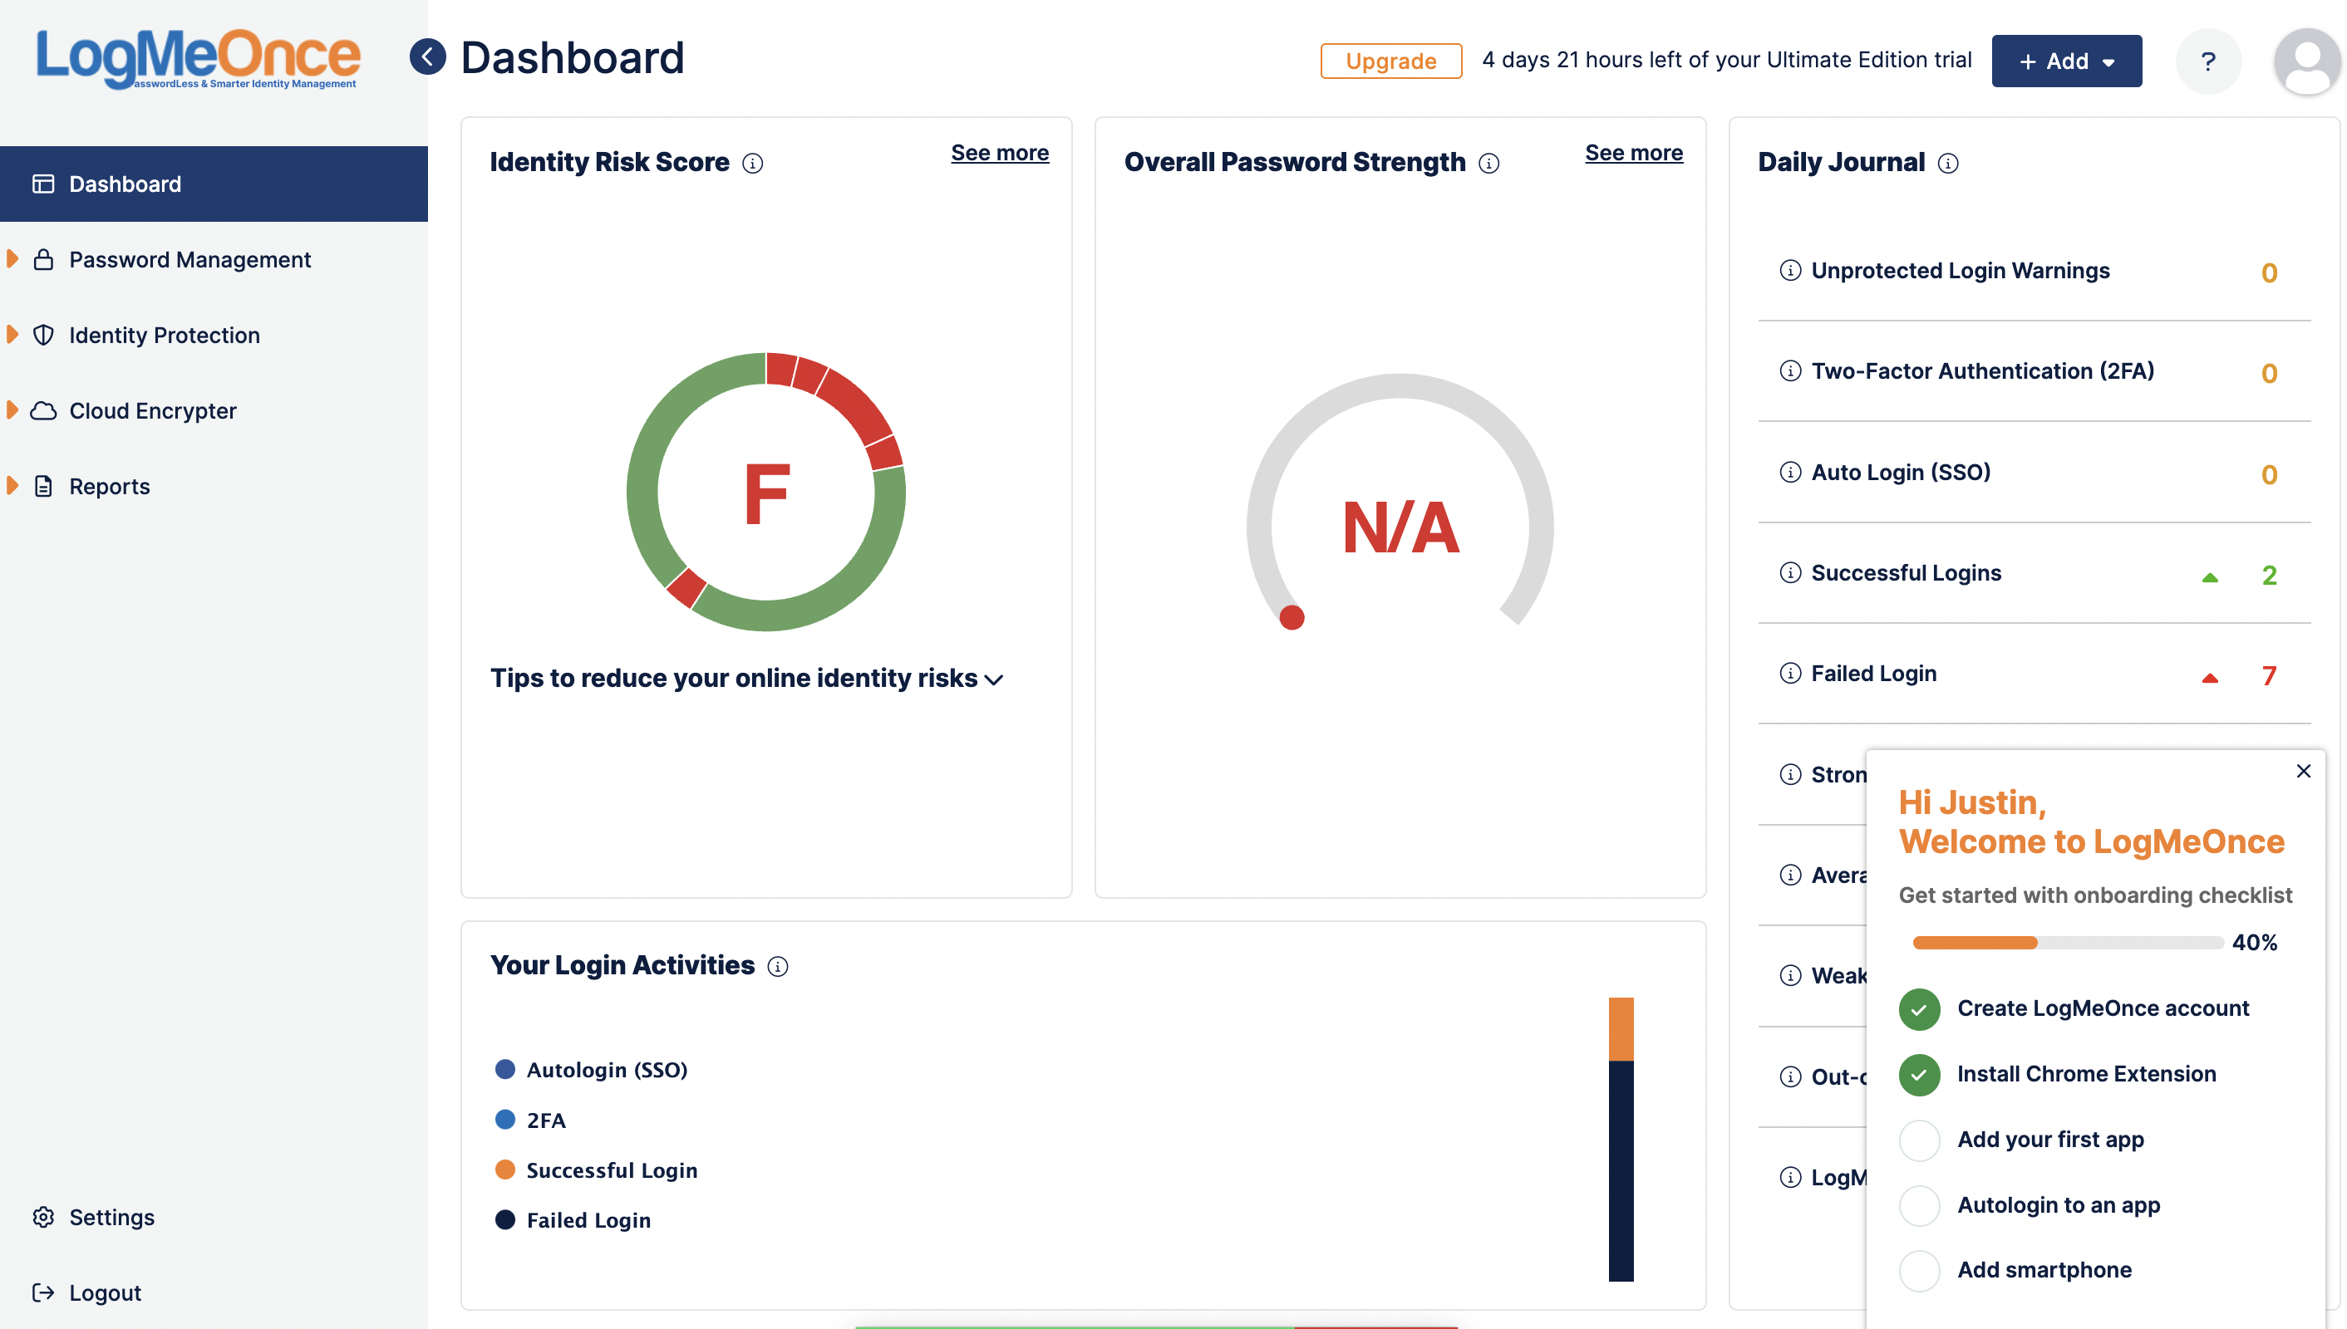Image resolution: width=2347 pixels, height=1329 pixels.
Task: Click the info icon beside Overall Password Strength
Action: (x=1488, y=164)
